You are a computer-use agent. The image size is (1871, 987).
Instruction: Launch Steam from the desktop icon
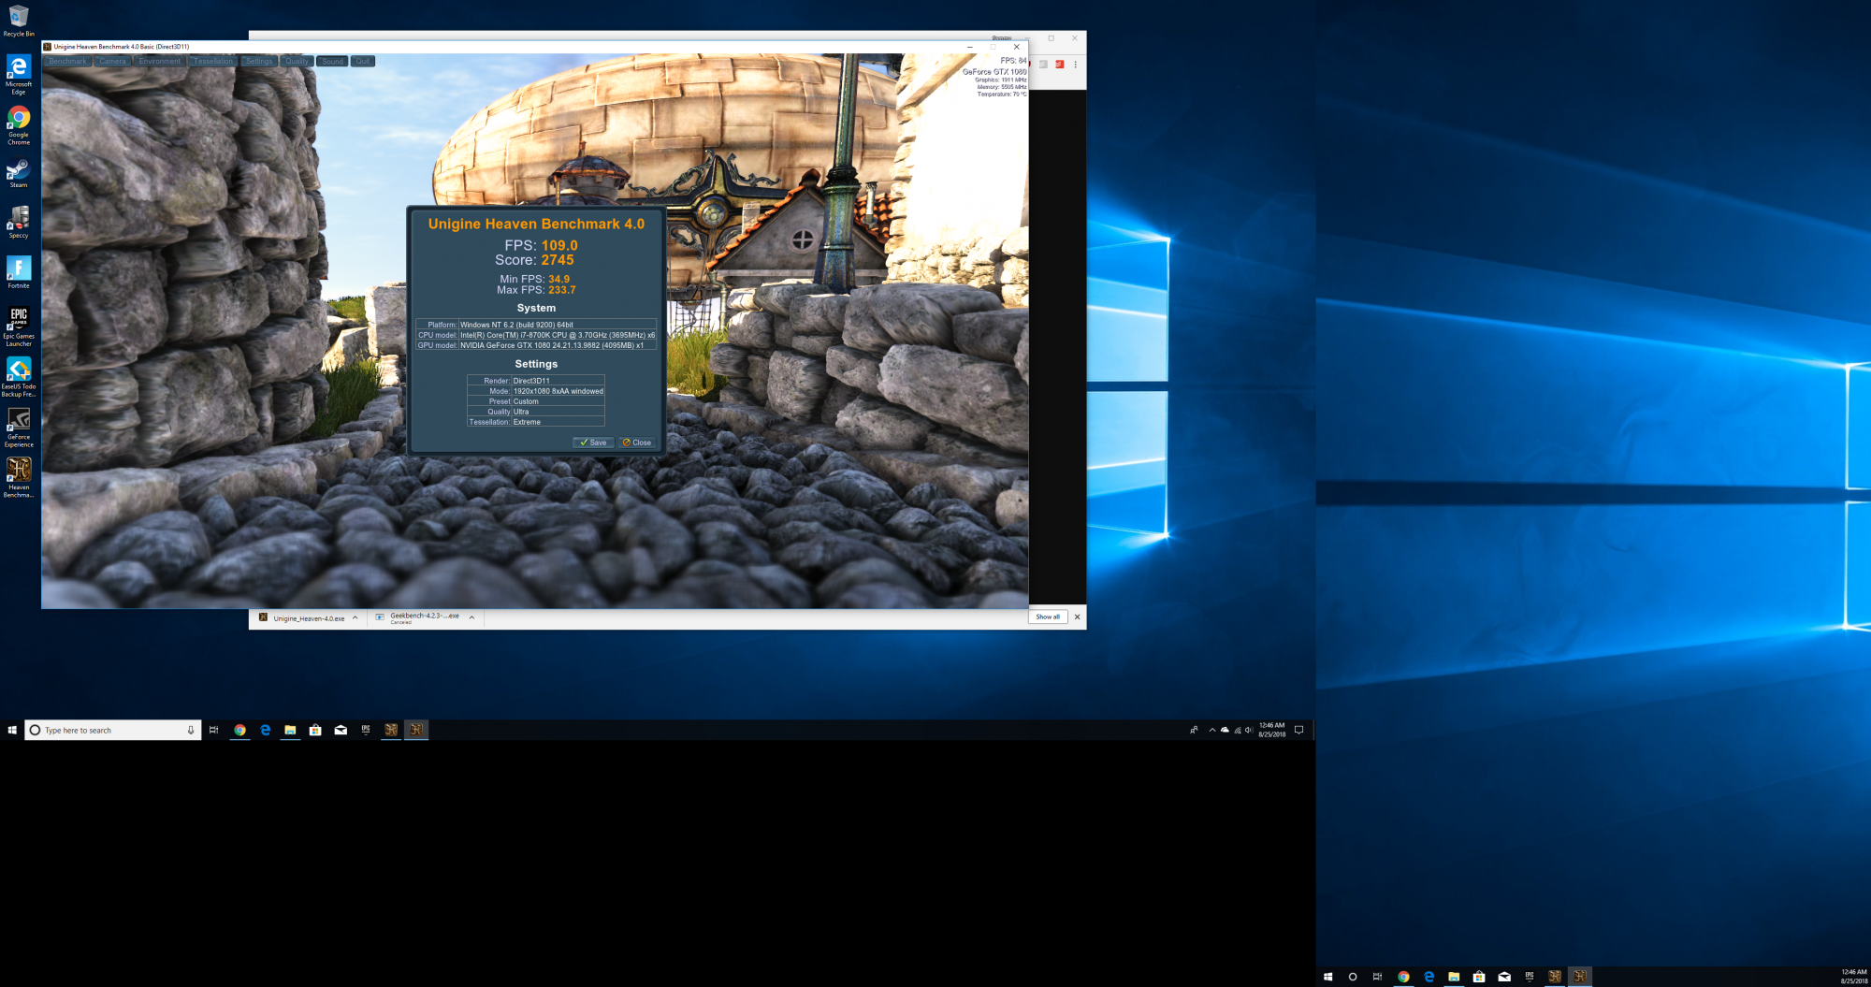[x=19, y=173]
